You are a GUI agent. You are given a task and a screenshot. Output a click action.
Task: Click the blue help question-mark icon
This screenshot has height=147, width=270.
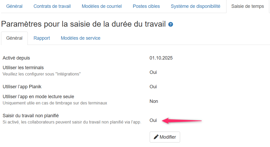coord(170,24)
